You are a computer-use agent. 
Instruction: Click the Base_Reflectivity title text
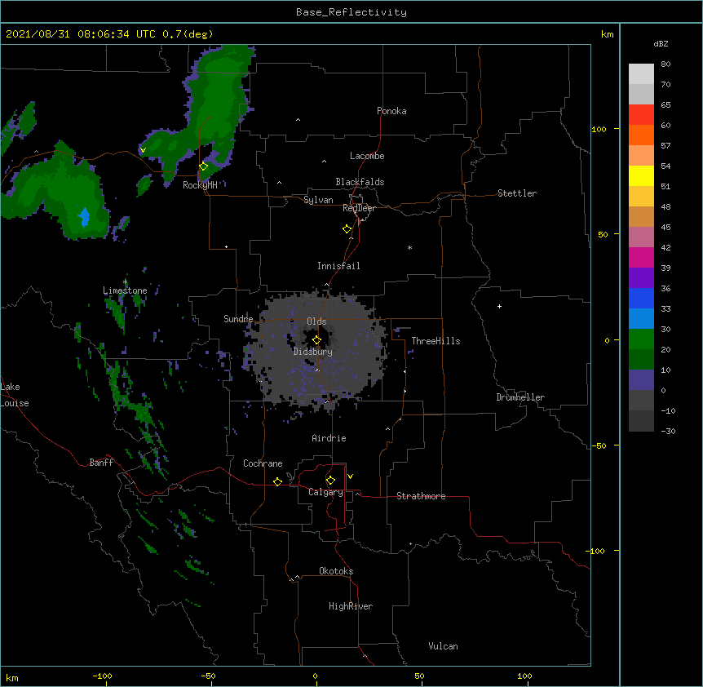click(x=351, y=12)
